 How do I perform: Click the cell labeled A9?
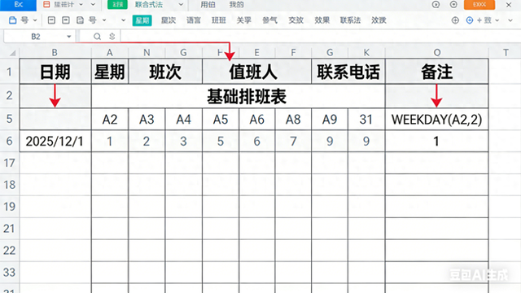(x=330, y=120)
